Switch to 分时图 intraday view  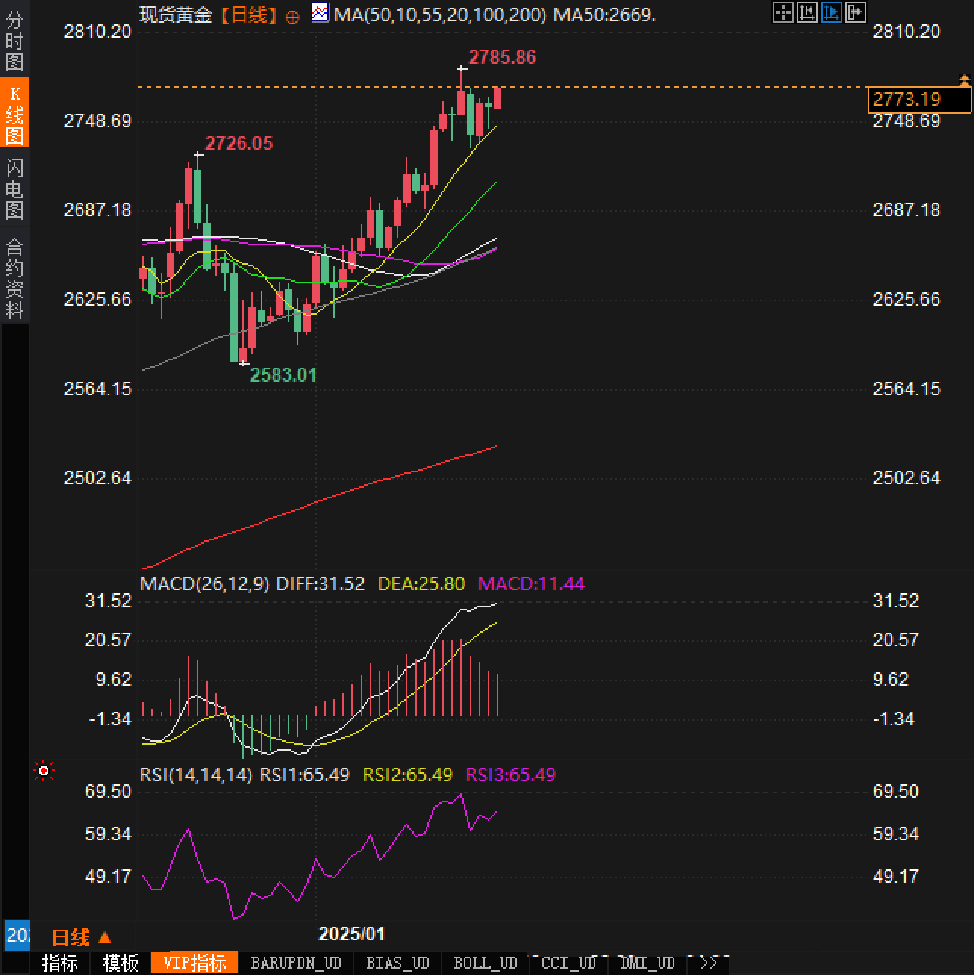tap(14, 41)
